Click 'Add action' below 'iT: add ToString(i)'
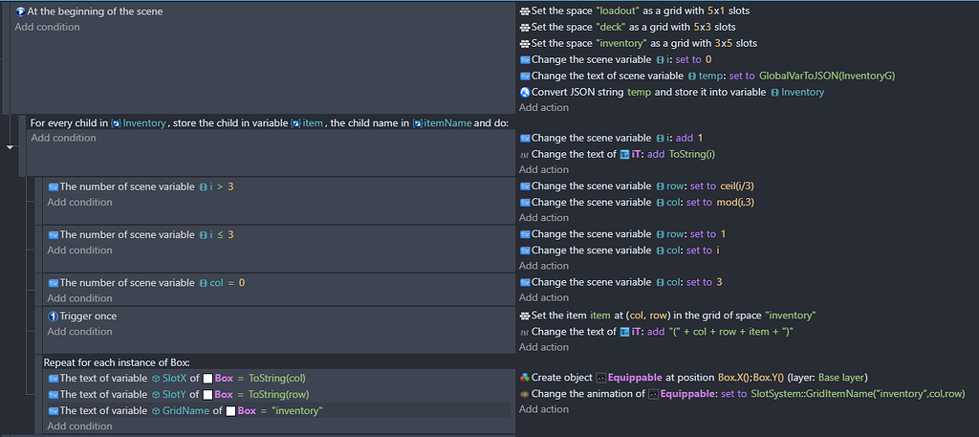The width and height of the screenshot is (979, 437). pos(544,170)
